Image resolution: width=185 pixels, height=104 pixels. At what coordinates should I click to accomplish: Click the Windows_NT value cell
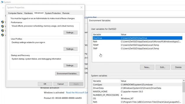pos(127,99)
